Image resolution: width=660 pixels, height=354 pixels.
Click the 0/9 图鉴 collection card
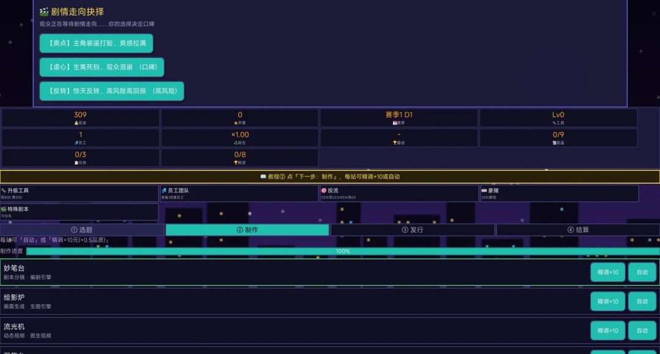(558, 138)
